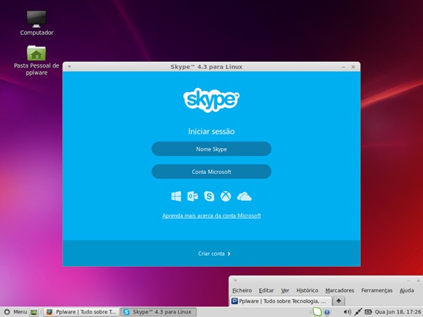Click the Outlook icon in Skype
The height and width of the screenshot is (317, 423).
tap(192, 197)
